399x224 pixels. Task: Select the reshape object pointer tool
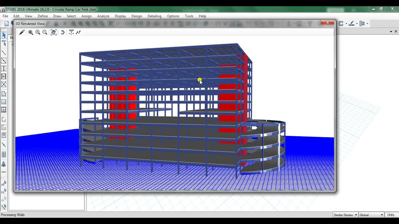pos(4,43)
